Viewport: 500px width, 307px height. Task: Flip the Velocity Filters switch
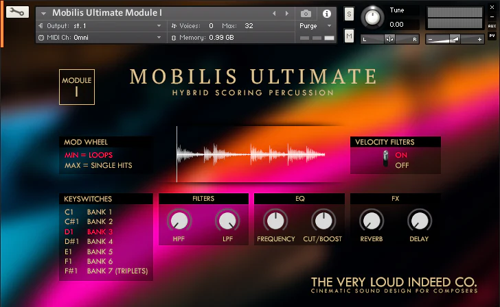click(x=385, y=159)
